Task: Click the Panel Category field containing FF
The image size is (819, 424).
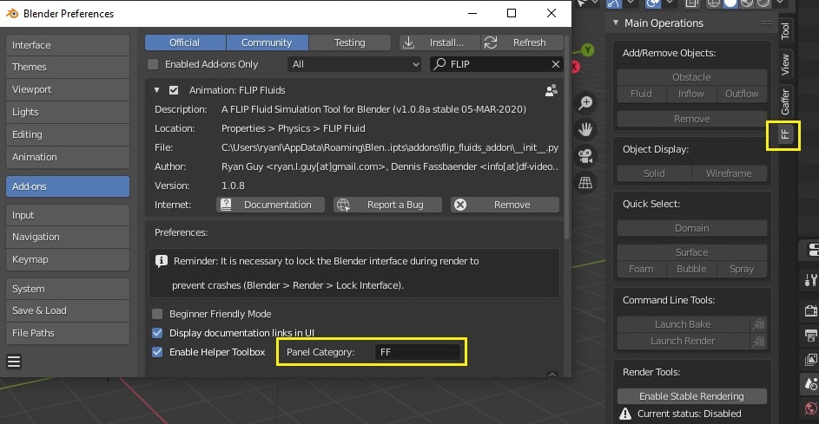Action: (x=418, y=352)
